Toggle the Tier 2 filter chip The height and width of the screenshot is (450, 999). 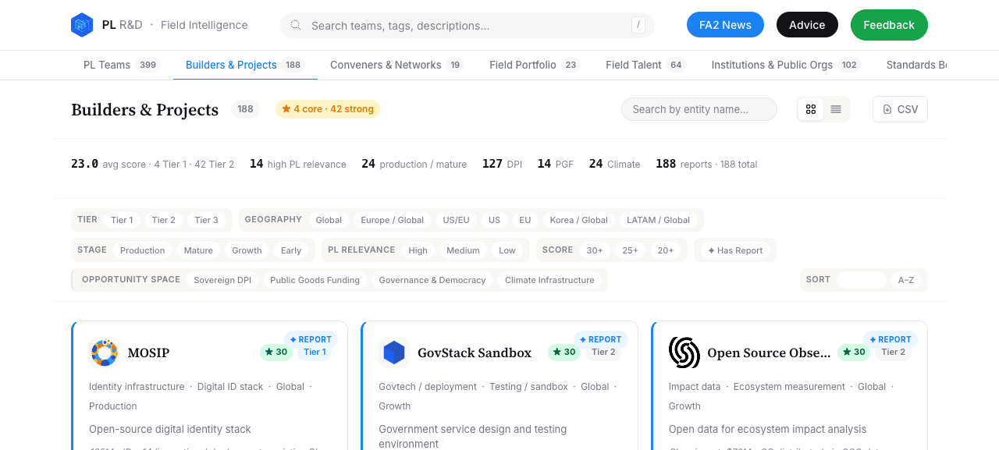(x=164, y=220)
